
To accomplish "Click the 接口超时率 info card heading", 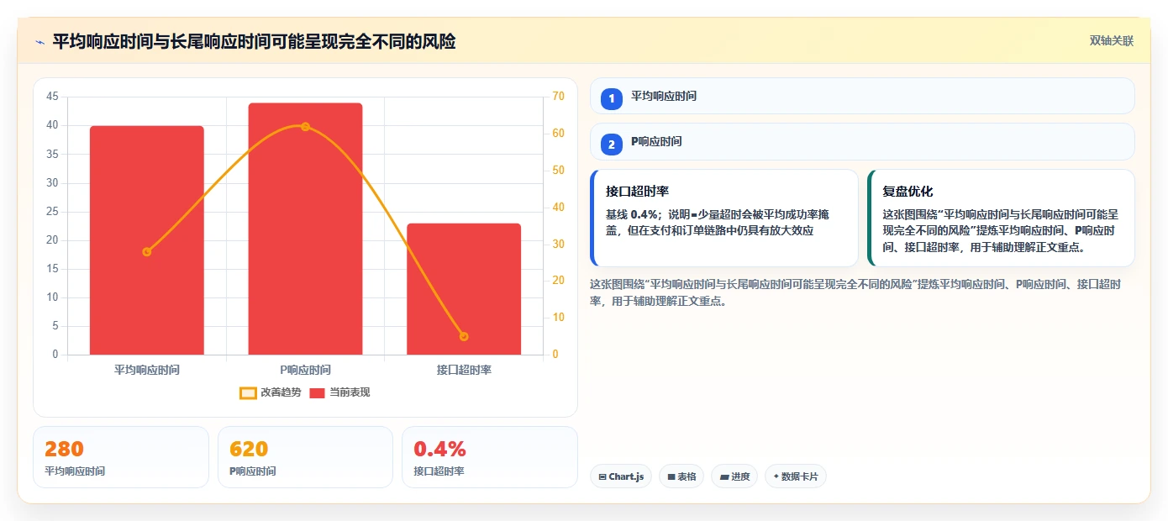I will 637,192.
